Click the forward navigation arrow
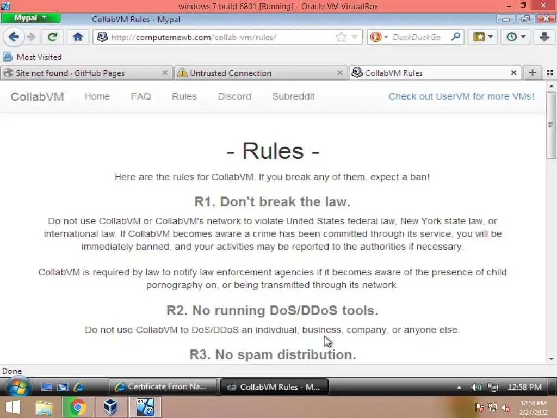 (x=31, y=37)
